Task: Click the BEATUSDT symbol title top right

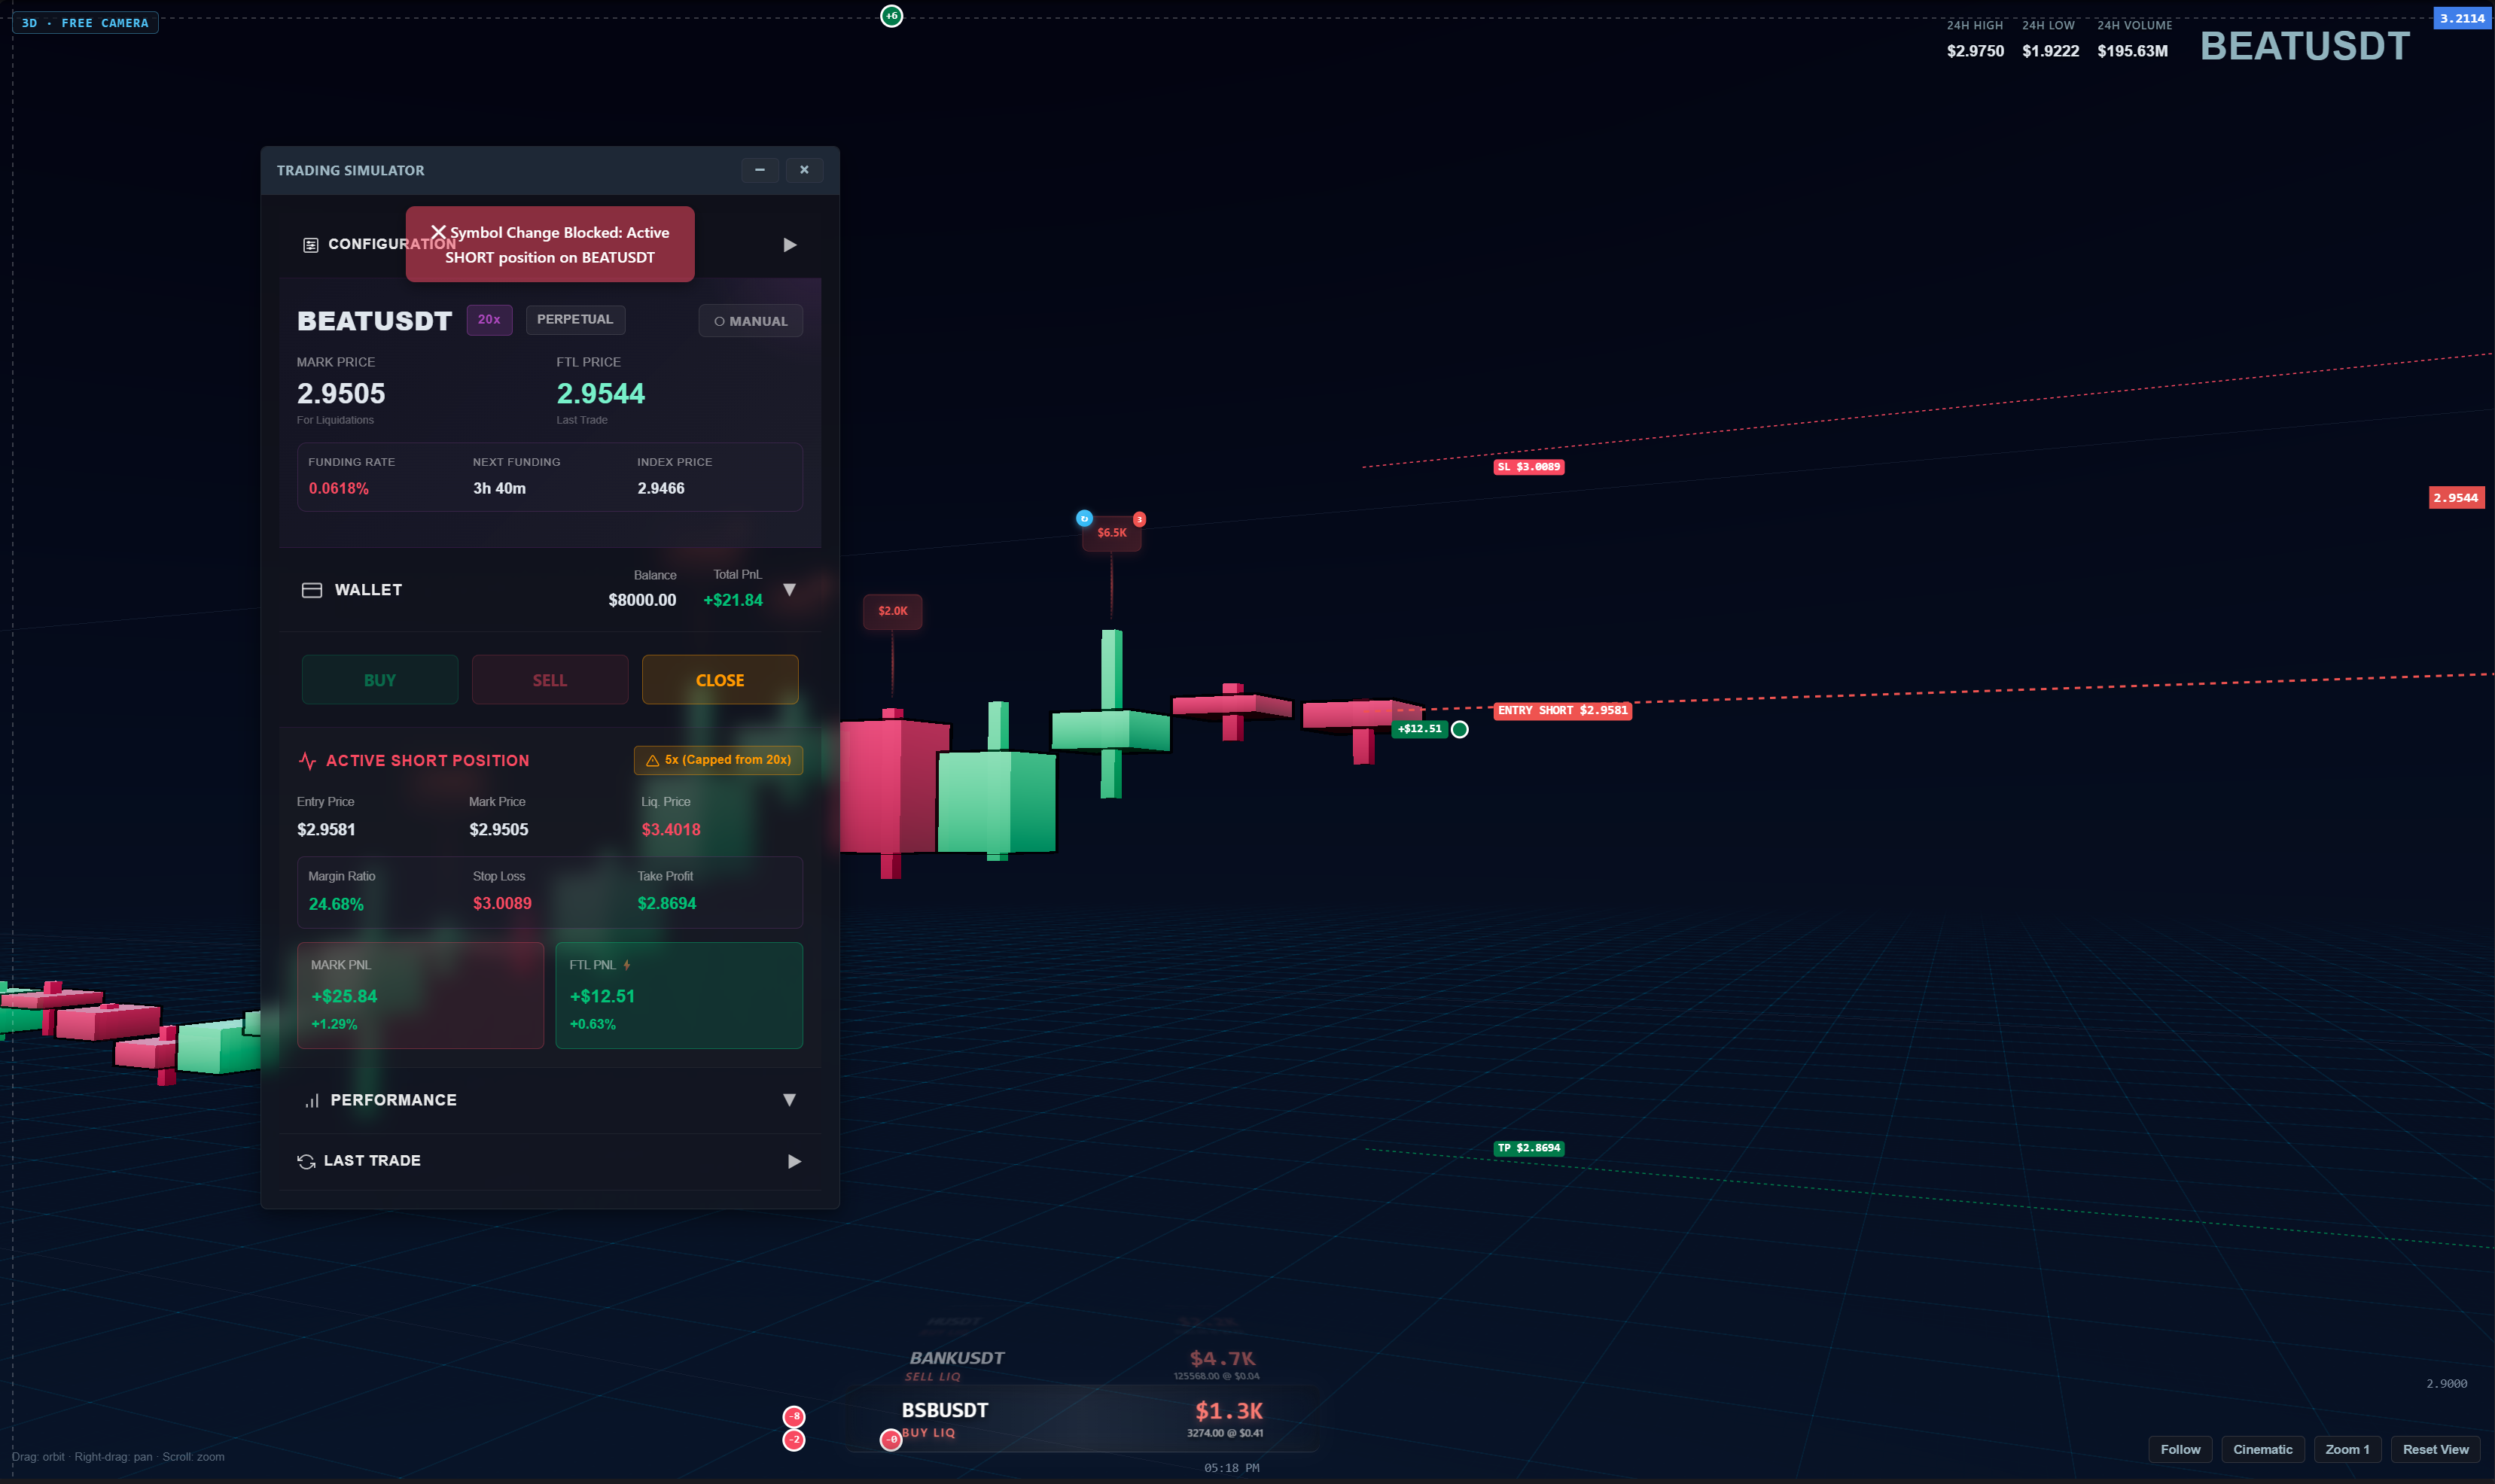Action: (x=2305, y=46)
